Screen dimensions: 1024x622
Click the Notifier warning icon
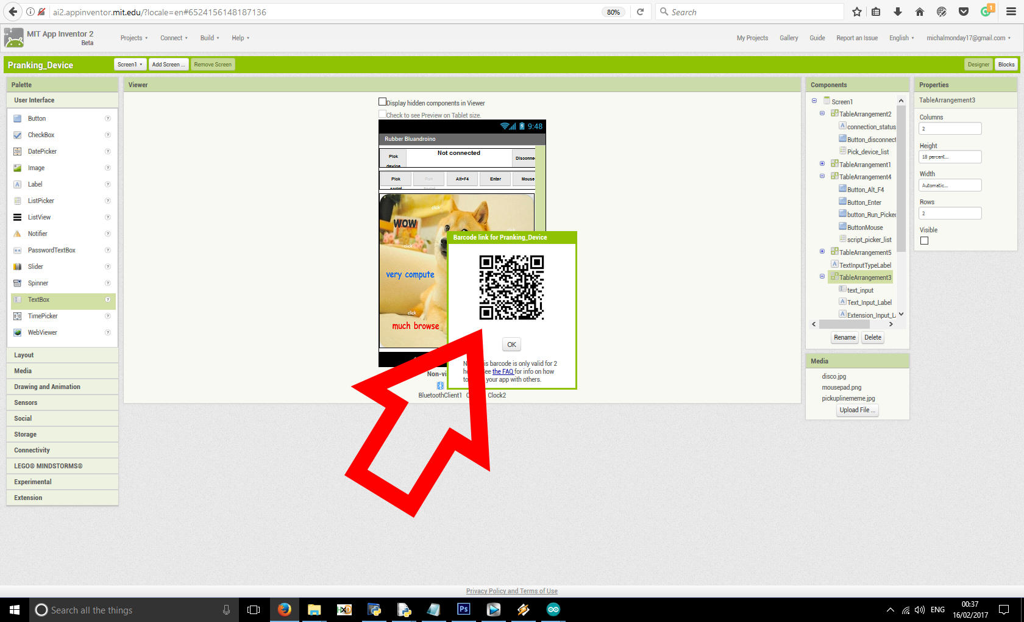pyautogui.click(x=18, y=234)
